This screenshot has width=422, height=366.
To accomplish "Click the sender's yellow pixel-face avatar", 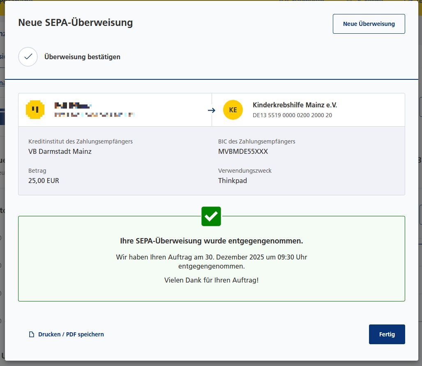I will point(35,110).
